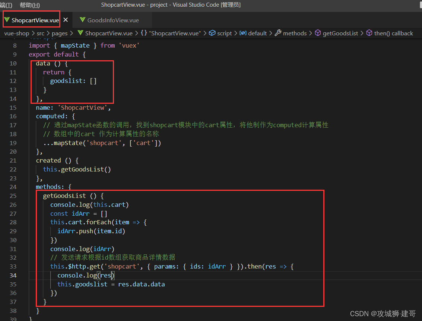This screenshot has width=422, height=321.
Task: Click the "created () {" line
Action: pos(57,161)
